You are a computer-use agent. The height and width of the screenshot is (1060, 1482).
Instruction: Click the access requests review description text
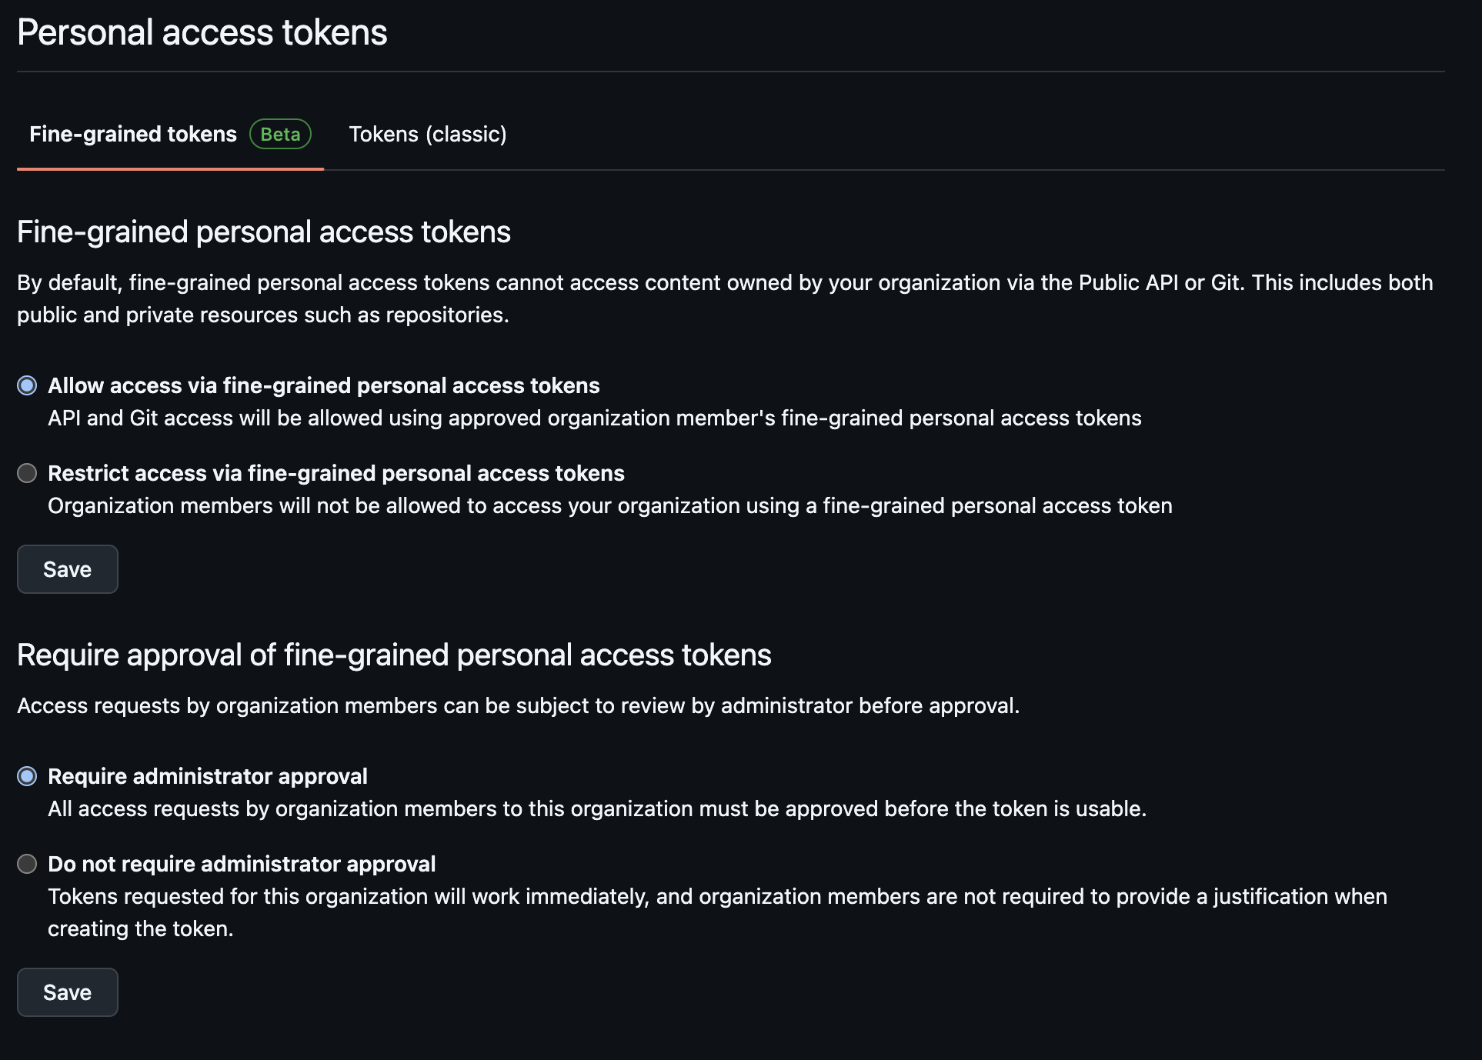point(519,705)
